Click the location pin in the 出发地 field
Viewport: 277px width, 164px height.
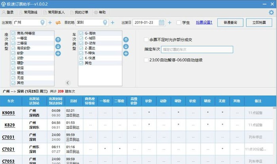click(x=43, y=23)
